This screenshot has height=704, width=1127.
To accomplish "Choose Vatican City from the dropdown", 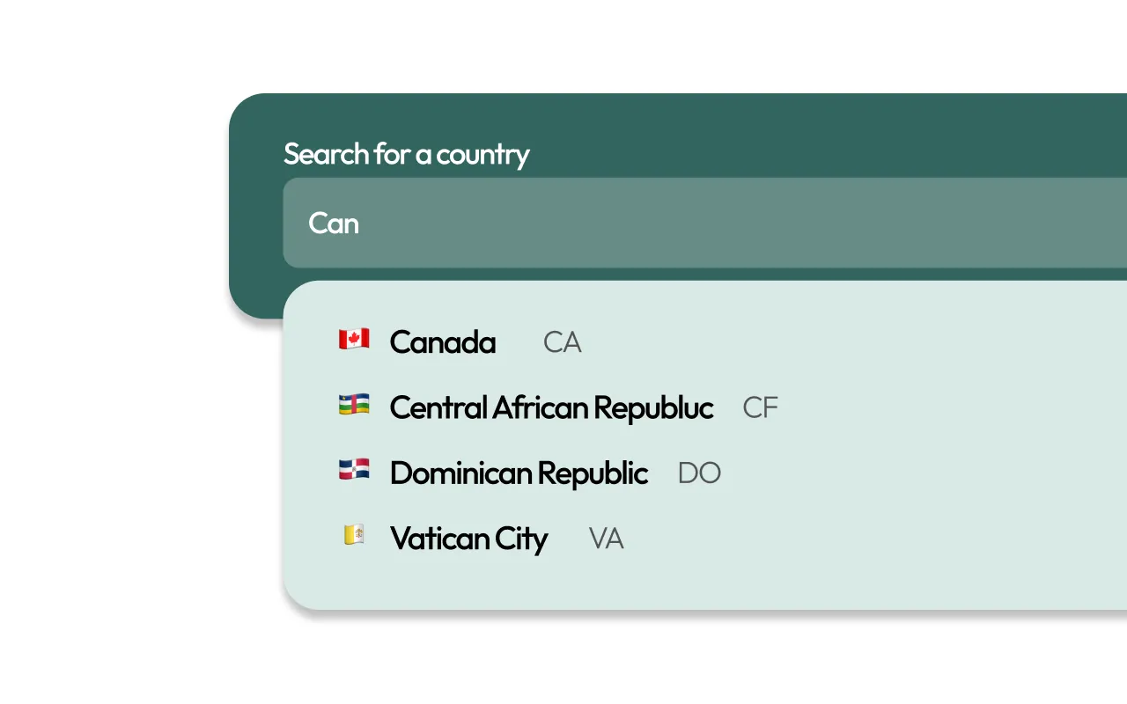I will [x=469, y=538].
